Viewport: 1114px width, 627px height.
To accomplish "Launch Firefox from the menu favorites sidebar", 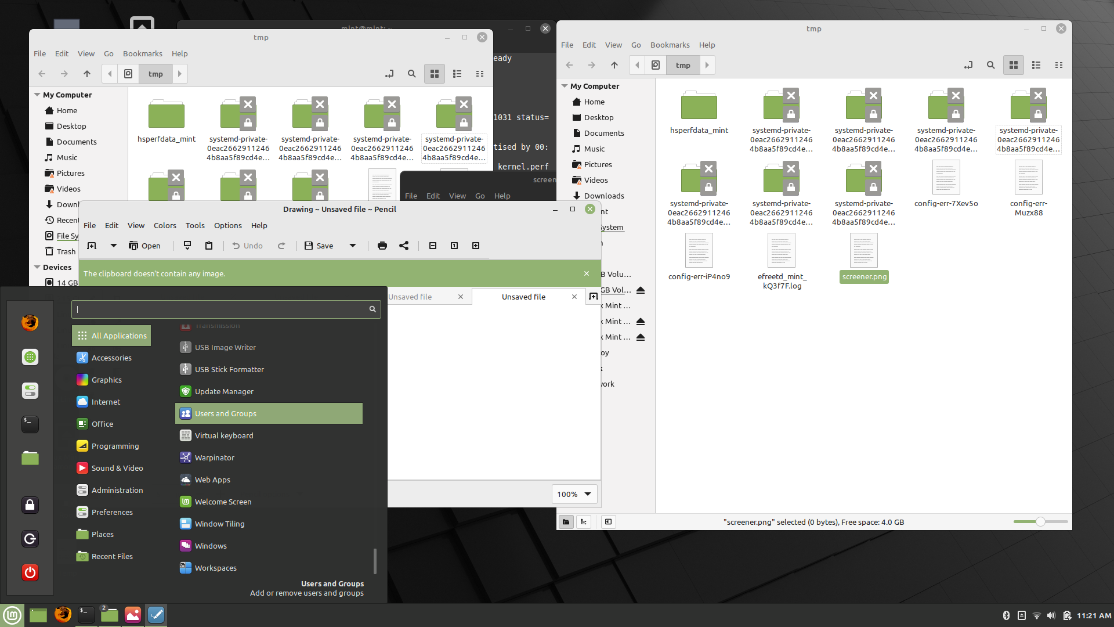I will coord(30,323).
